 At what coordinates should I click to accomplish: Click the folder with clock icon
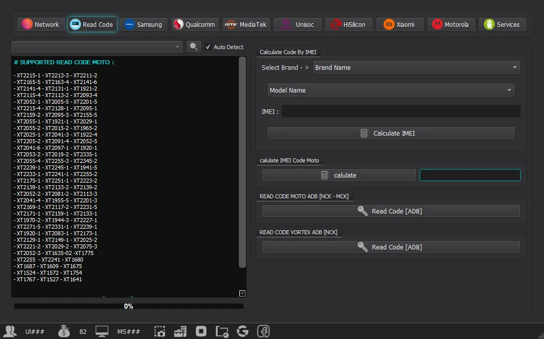click(x=222, y=332)
